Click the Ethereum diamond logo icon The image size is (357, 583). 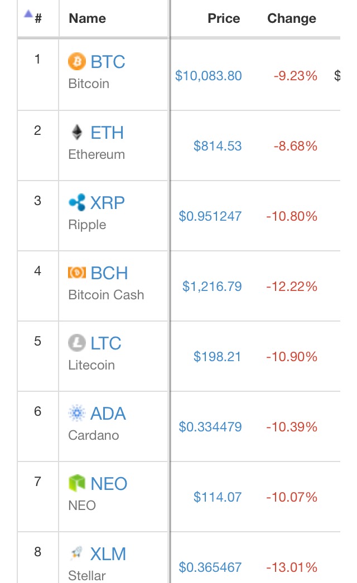[77, 132]
